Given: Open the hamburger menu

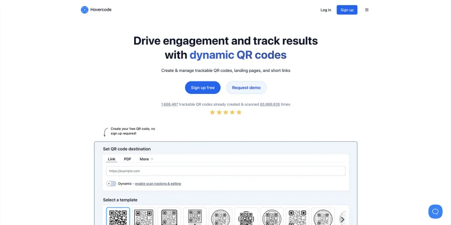Looking at the screenshot, I should [x=367, y=10].
